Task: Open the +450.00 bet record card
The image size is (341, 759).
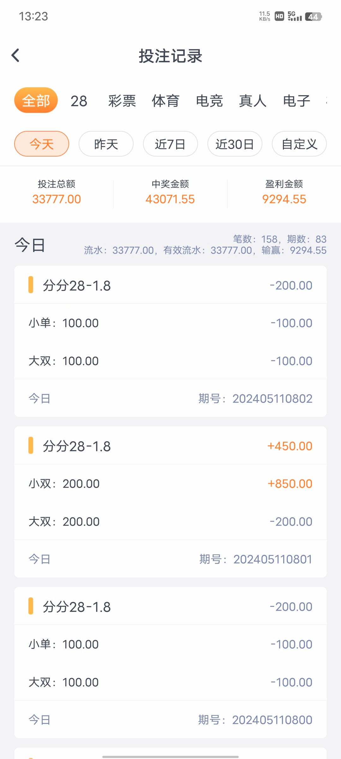Action: [170, 446]
